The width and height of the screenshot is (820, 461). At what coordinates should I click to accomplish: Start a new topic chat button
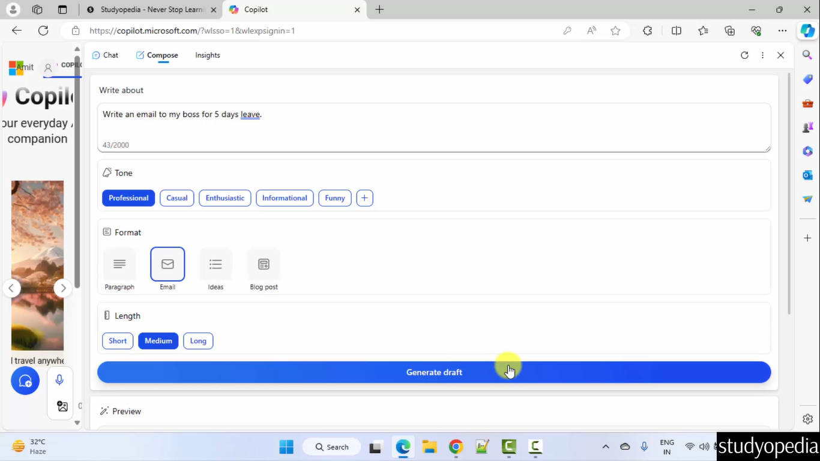(25, 381)
